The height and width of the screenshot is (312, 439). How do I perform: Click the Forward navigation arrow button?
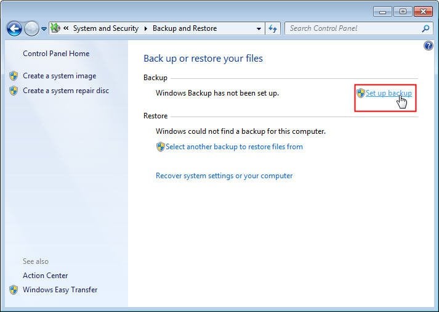click(x=31, y=28)
